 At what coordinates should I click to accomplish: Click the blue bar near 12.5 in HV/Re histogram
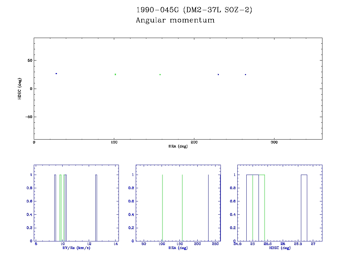(x=96, y=208)
